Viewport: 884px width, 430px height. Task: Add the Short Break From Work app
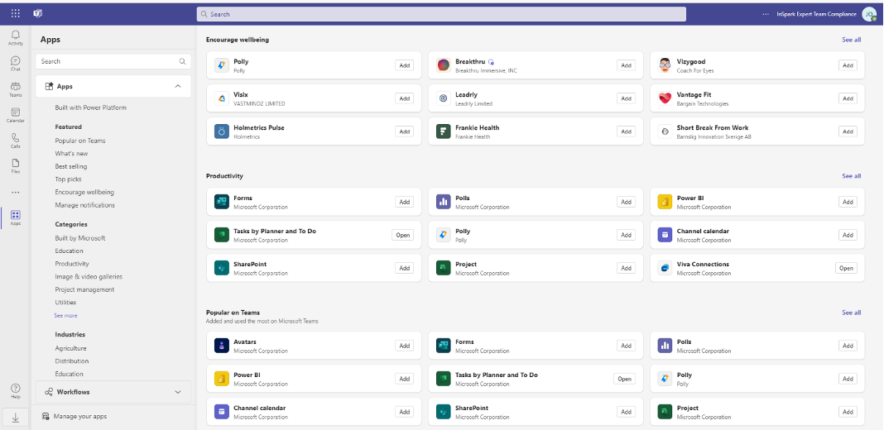848,131
